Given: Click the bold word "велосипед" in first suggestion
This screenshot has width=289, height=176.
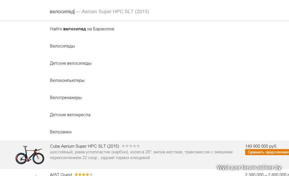Looking at the screenshot, I should click(74, 29).
